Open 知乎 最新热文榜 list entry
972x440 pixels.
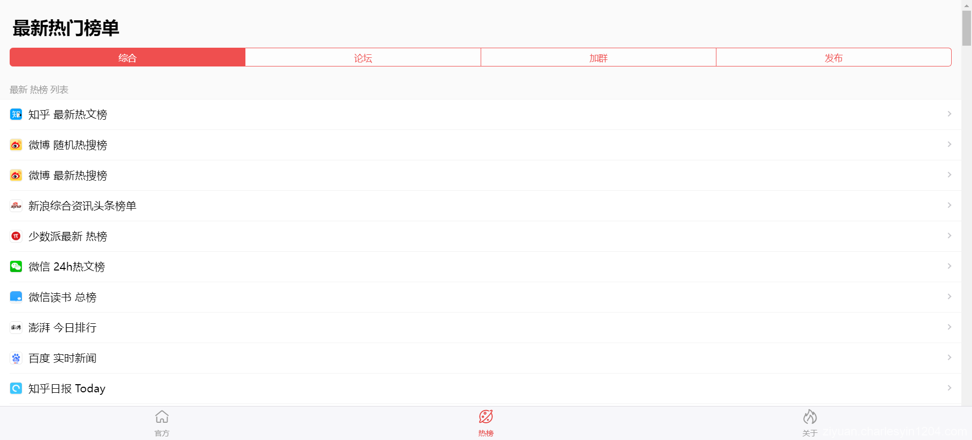point(485,114)
